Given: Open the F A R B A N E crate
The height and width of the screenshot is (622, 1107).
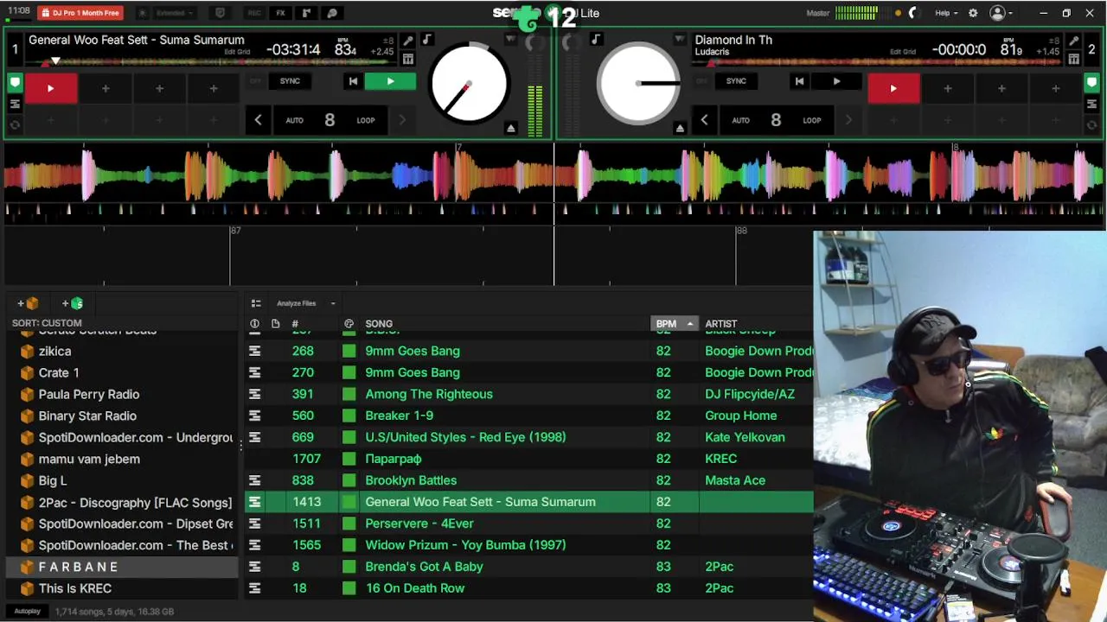Looking at the screenshot, I should tap(122, 567).
